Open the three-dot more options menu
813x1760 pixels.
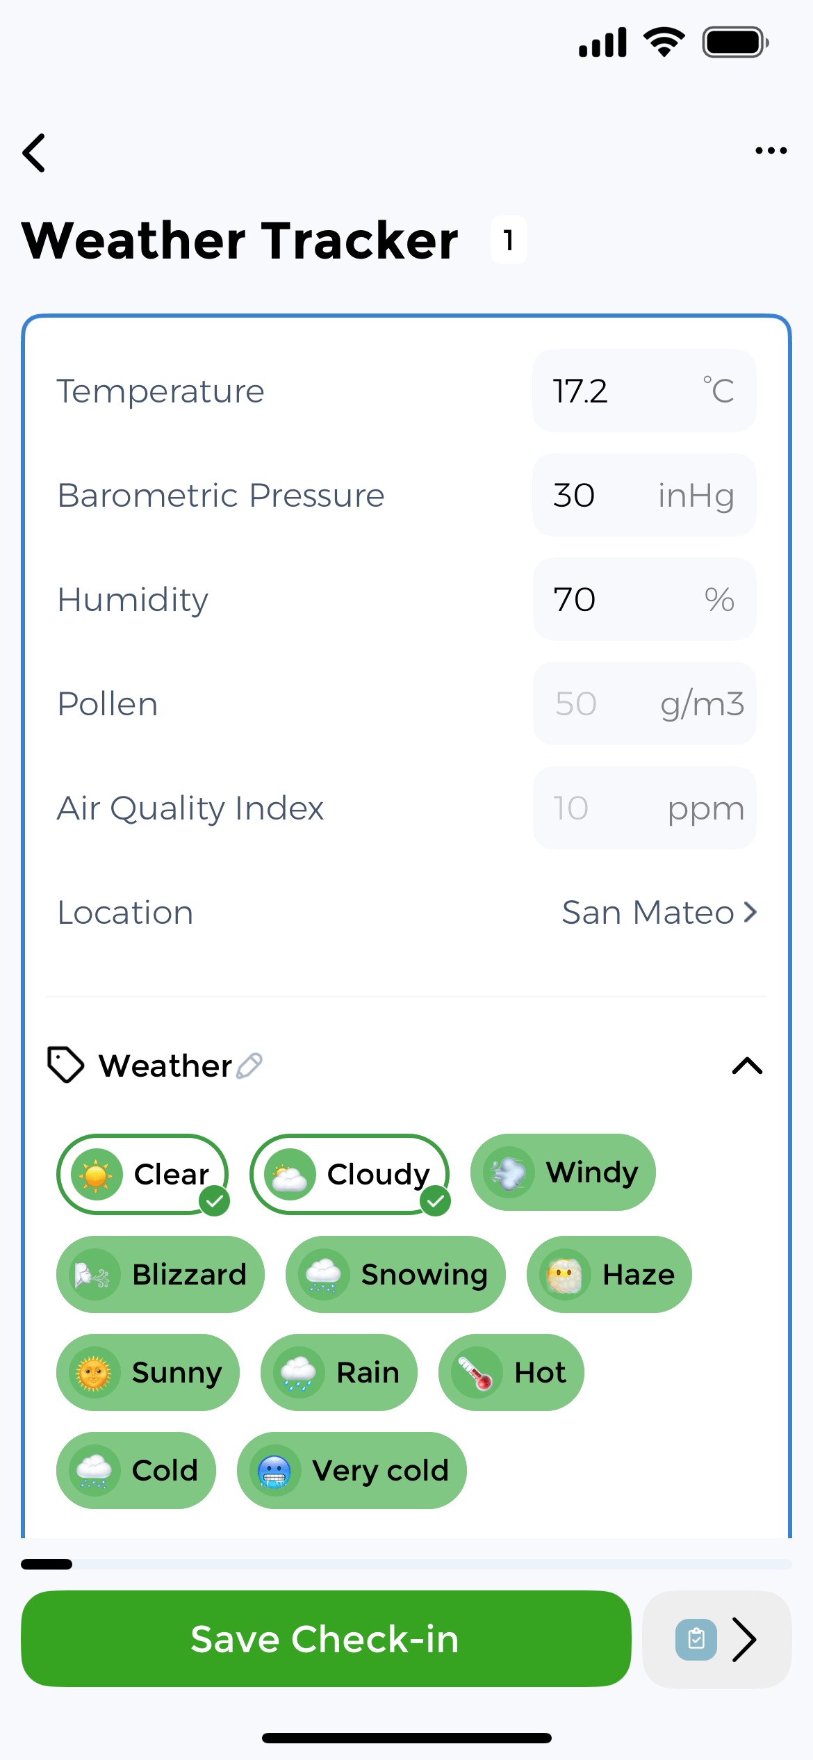point(771,150)
